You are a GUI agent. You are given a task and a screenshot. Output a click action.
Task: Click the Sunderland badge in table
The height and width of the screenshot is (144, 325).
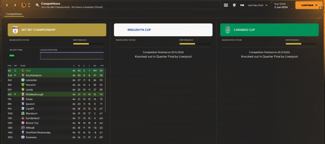tap(23, 118)
